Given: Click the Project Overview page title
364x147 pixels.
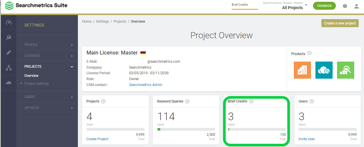Looking at the screenshot, I should click(x=222, y=35).
